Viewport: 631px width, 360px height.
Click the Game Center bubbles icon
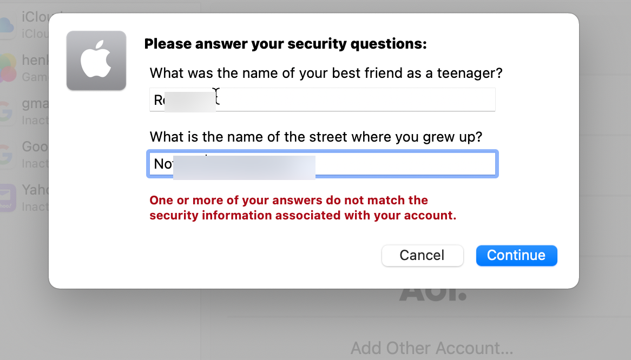coord(8,68)
